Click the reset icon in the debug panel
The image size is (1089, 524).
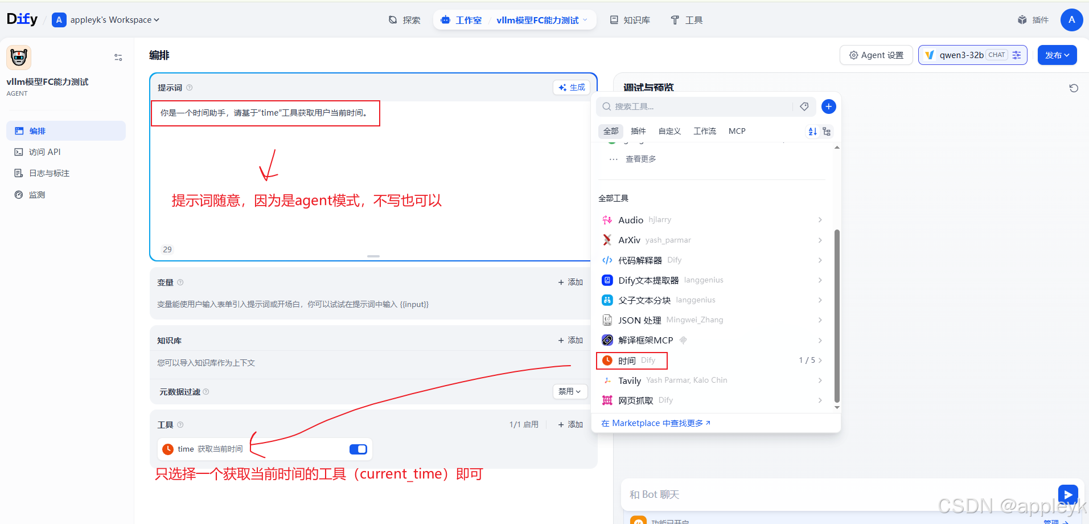(1074, 88)
